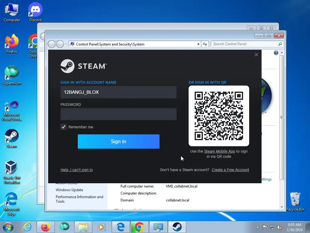Image resolution: width=310 pixels, height=233 pixels.
Task: Switch to Google Chrome in the taskbar
Action: click(x=139, y=227)
